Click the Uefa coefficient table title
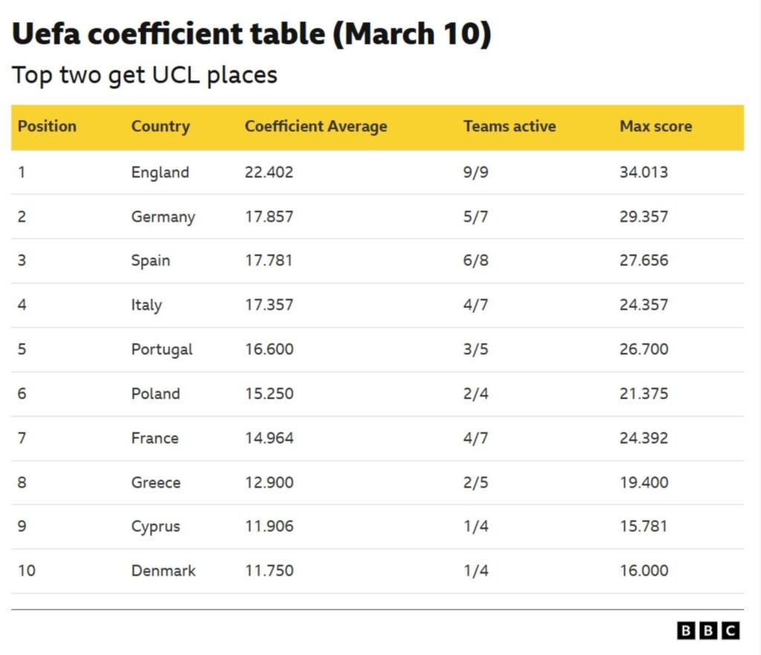The width and height of the screenshot is (761, 655). [x=251, y=35]
